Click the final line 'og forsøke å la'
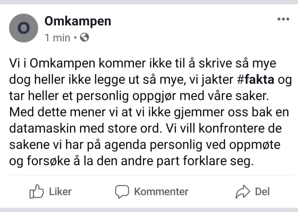This screenshot has width=298, height=212. pyautogui.click(x=131, y=161)
